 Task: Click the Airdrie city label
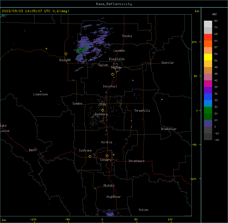pyautogui.click(x=107, y=142)
